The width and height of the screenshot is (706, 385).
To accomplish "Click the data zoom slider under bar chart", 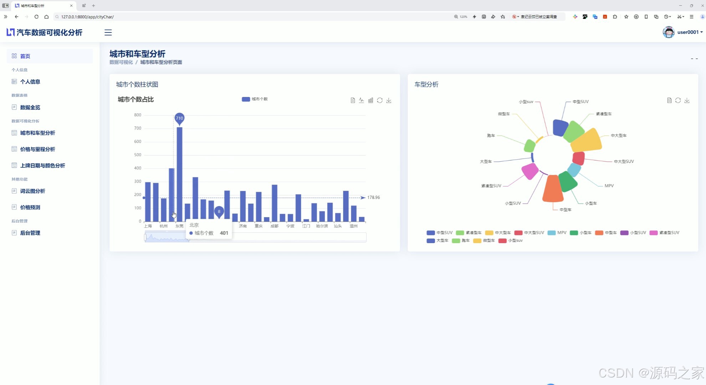I will 167,237.
